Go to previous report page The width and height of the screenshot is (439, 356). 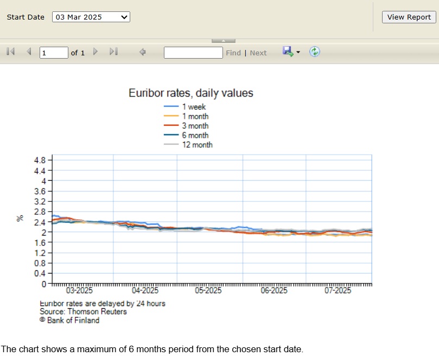29,52
